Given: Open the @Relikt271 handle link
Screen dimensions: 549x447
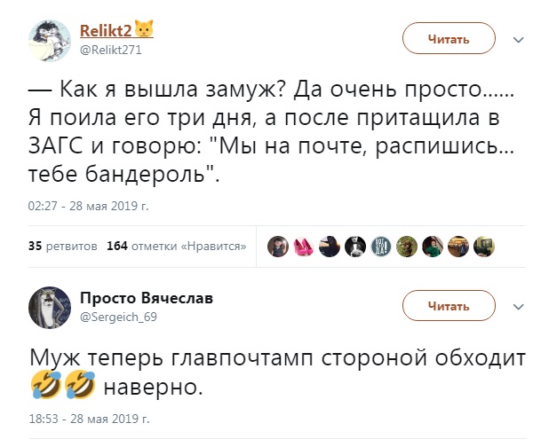Looking at the screenshot, I should [x=111, y=50].
